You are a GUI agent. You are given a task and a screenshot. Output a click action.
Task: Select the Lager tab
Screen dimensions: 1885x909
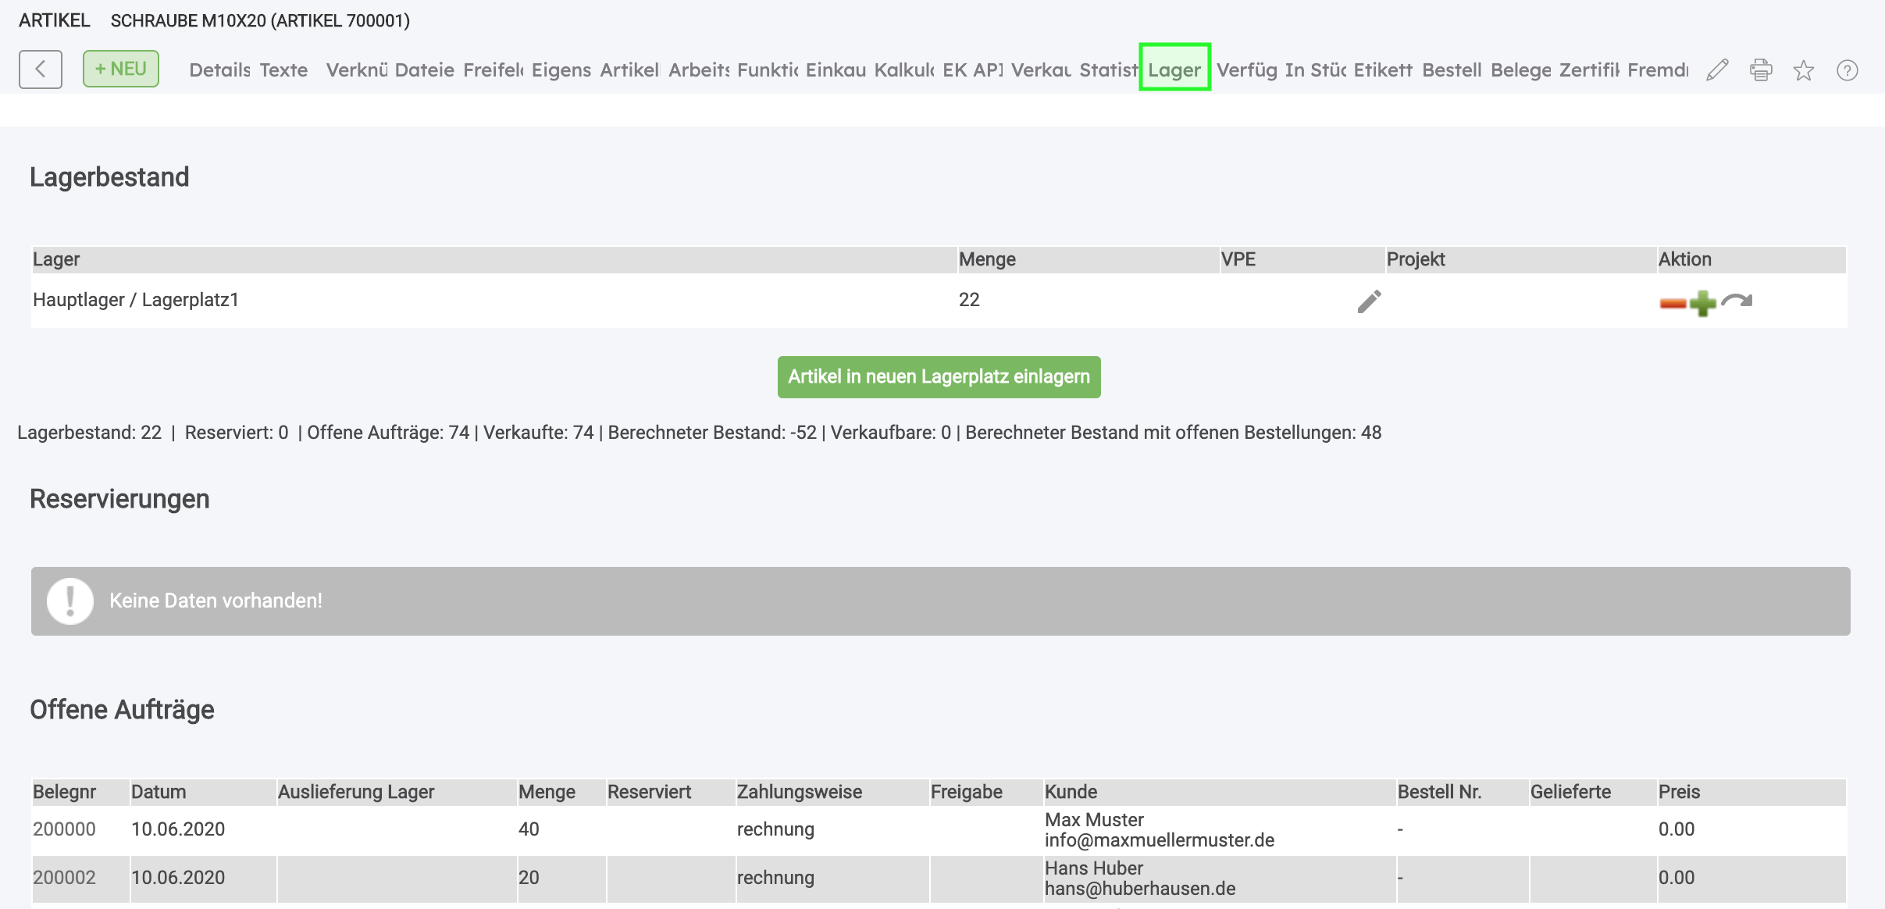click(1174, 70)
